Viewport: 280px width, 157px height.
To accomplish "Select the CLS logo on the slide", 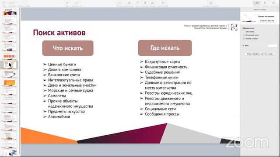I will [234, 27].
